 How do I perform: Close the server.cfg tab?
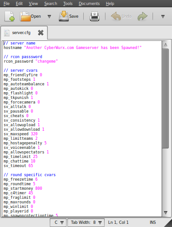(41, 33)
